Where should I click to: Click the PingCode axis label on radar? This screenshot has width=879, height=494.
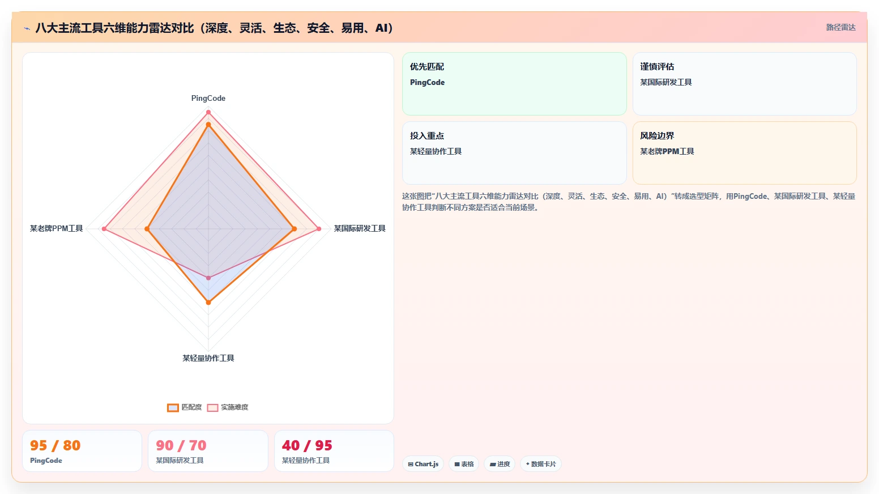(208, 99)
